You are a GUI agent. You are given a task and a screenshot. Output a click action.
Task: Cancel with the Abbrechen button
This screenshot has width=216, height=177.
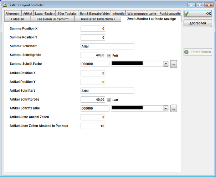tap(198, 23)
